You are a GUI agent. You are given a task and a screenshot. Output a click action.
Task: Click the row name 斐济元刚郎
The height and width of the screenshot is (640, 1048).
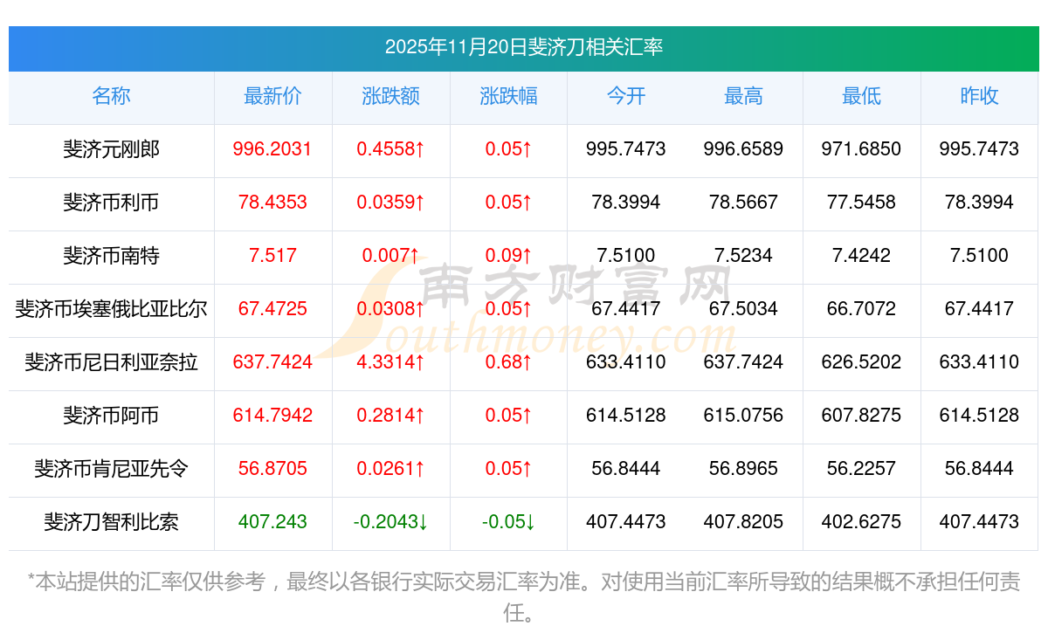(x=111, y=149)
